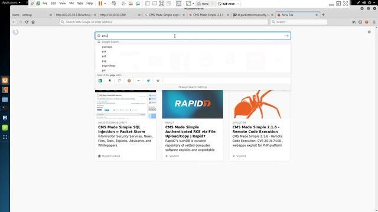Switch to the 10.10.10.138/writeup tab
378x212 pixels.
(73, 15)
